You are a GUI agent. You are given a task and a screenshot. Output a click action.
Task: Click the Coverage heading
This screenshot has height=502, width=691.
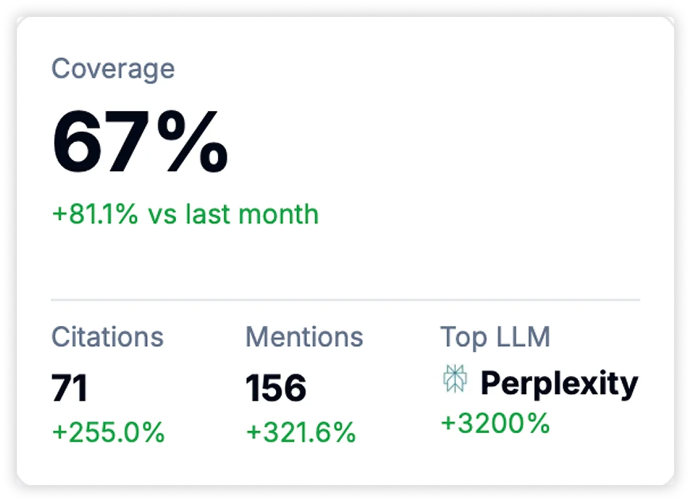click(x=114, y=67)
